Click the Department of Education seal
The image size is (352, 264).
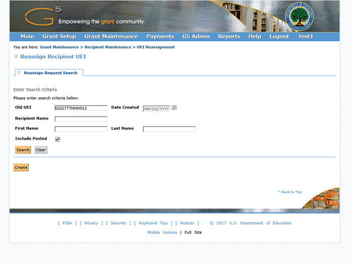[299, 16]
